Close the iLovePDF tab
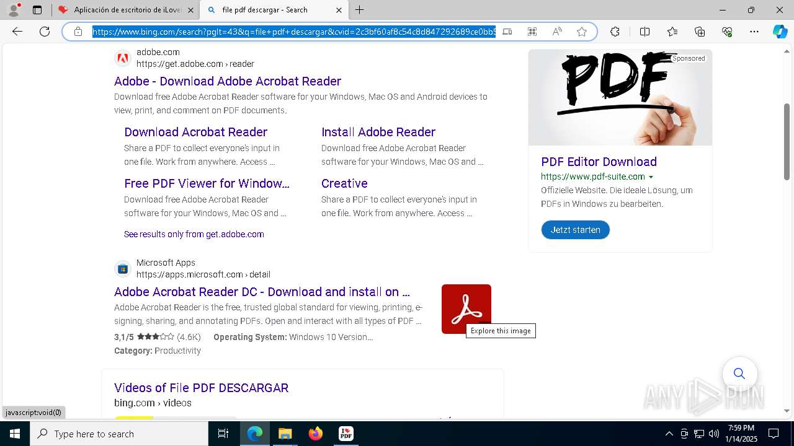794x446 pixels. tap(190, 10)
